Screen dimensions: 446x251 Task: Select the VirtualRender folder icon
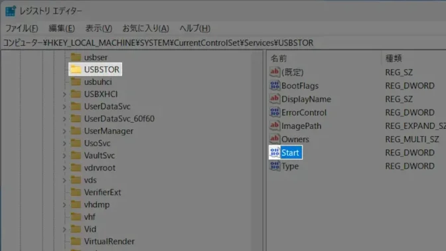pyautogui.click(x=76, y=241)
